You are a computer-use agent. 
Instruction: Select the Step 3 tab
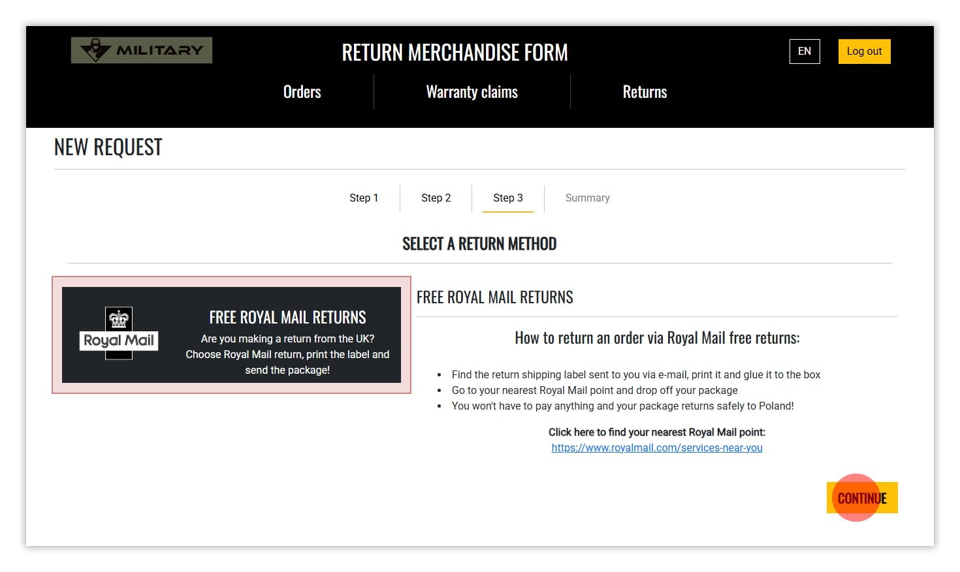(x=507, y=198)
